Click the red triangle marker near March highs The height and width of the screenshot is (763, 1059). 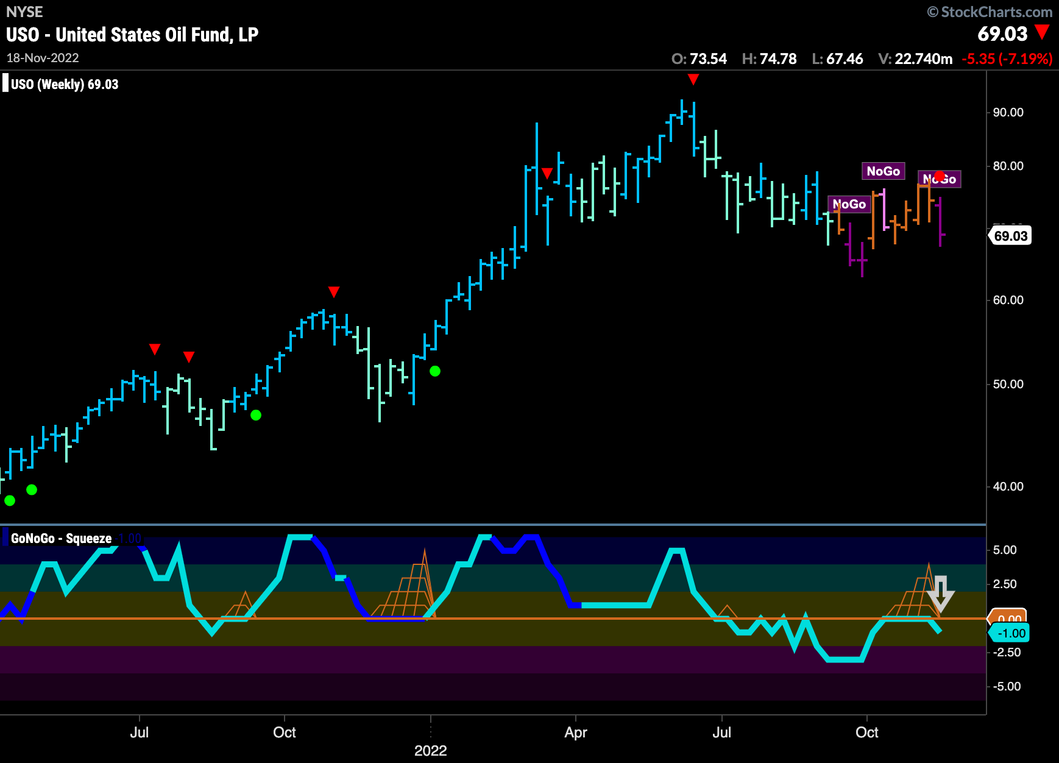click(547, 174)
